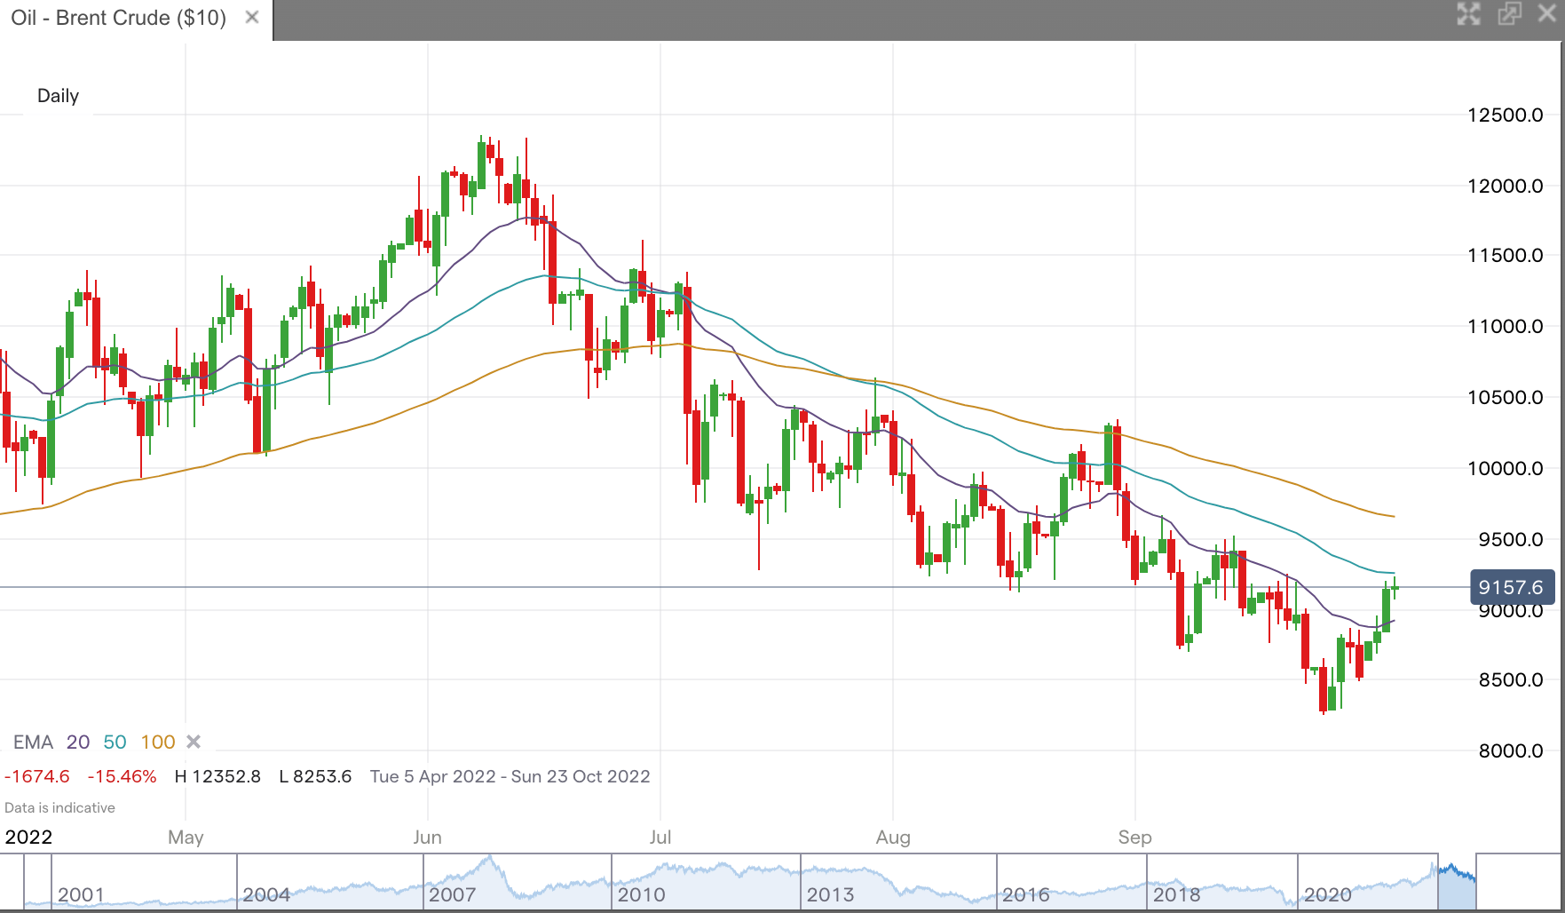This screenshot has height=913, width=1565.
Task: Jump to 2013 in the overview navigator
Action: tap(831, 894)
